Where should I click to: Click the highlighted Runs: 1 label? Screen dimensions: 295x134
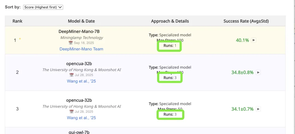coord(170,46)
